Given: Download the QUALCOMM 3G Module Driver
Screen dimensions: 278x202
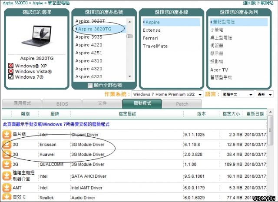Looking at the screenshot, I should pos(7,164).
